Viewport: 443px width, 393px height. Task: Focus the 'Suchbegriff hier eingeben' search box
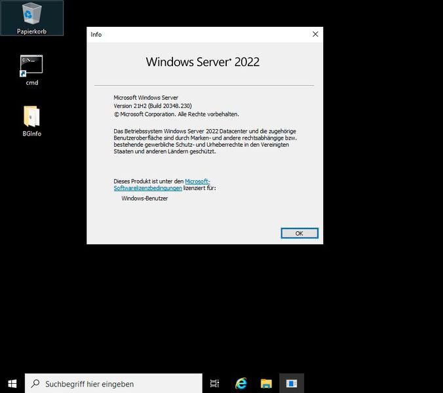point(113,383)
